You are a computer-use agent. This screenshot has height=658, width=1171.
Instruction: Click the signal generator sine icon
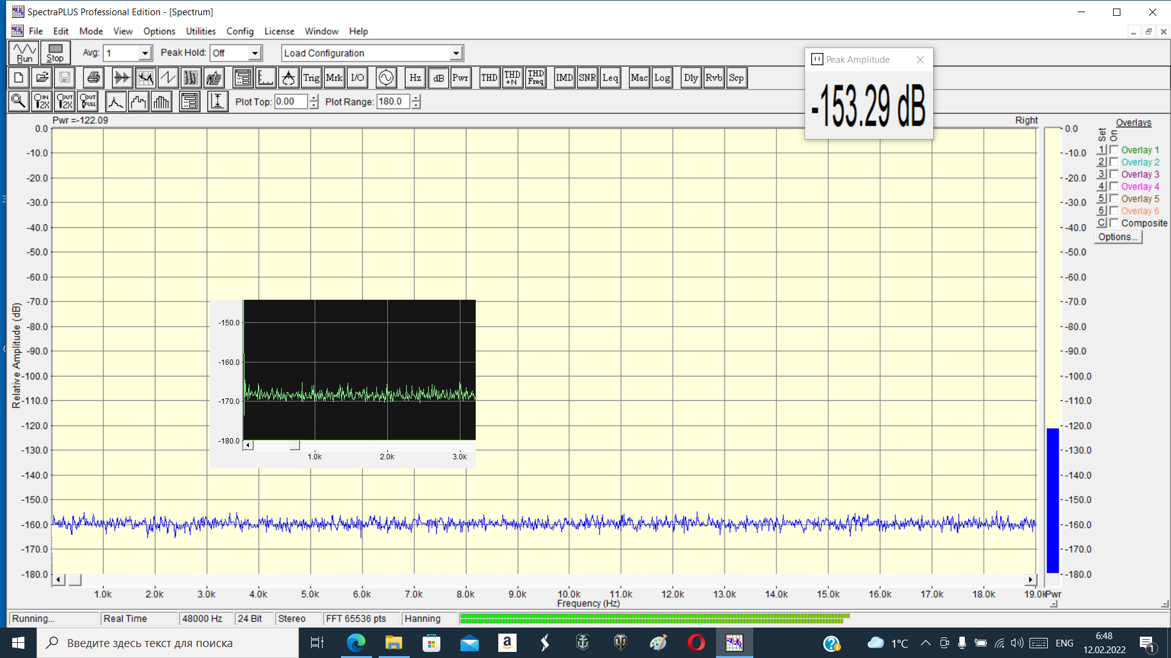coord(386,78)
